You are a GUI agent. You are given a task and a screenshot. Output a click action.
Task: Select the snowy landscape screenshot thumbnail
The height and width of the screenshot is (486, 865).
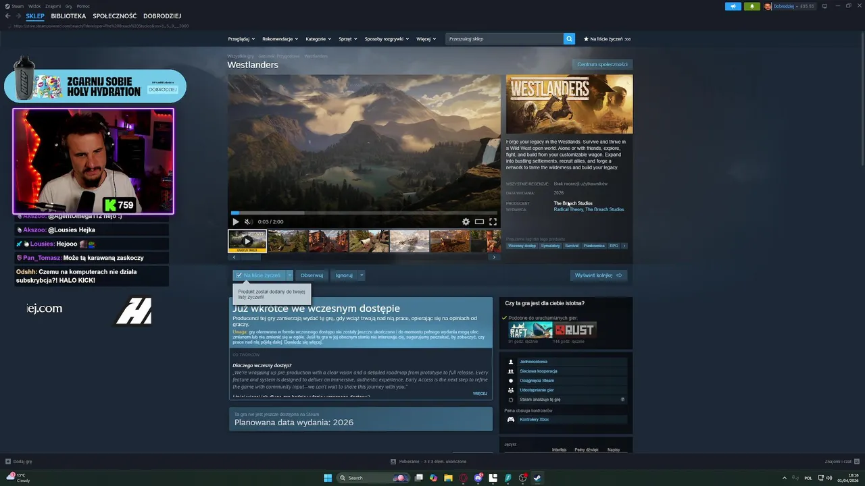[x=410, y=241]
